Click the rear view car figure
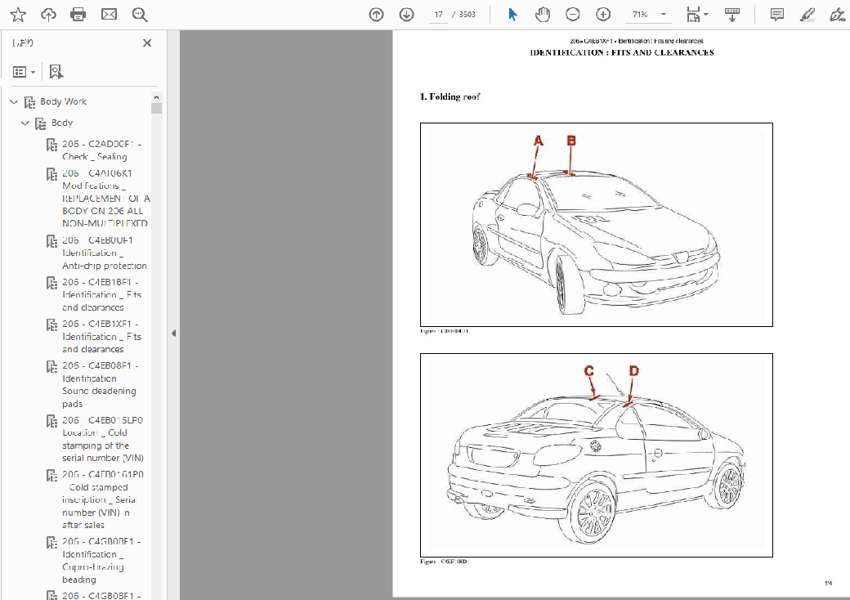Image resolution: width=850 pixels, height=600 pixels. click(597, 455)
